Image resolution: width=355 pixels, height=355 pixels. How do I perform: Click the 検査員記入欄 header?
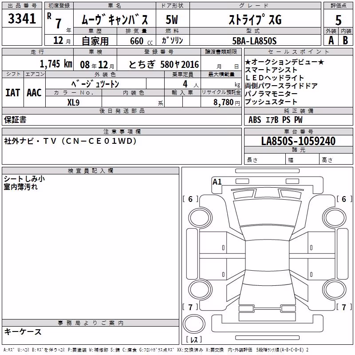click(x=91, y=171)
